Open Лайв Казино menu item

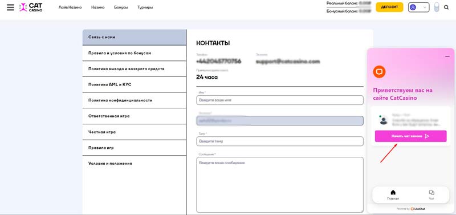point(70,7)
